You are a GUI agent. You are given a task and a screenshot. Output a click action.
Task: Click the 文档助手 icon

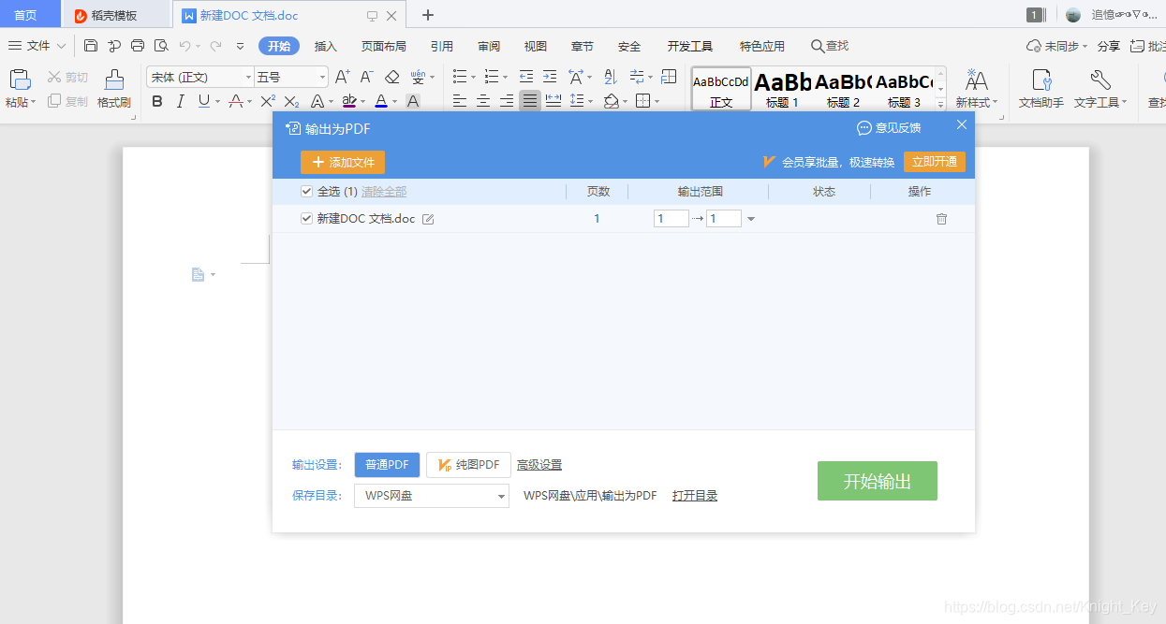click(x=1040, y=89)
